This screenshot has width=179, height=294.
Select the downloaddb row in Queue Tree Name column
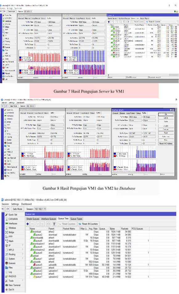38,238
